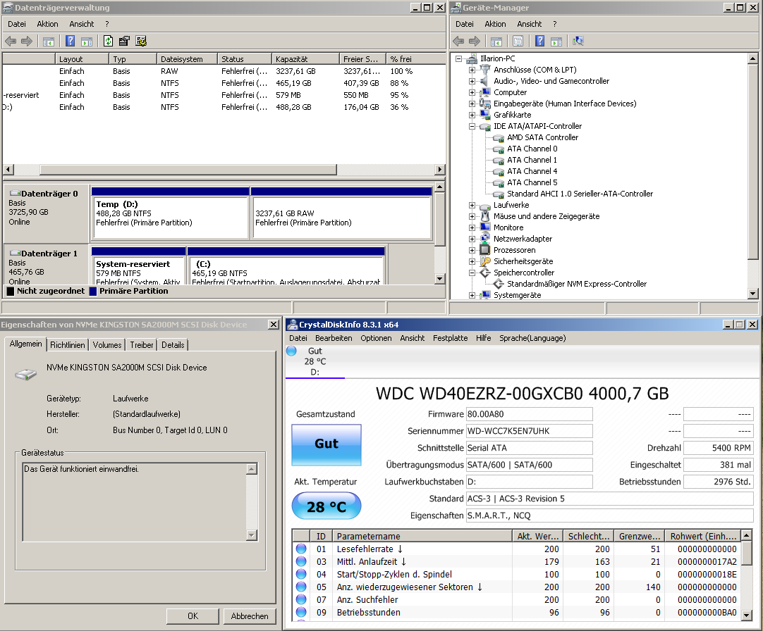This screenshot has height=631, width=763.
Task: Click Kingston disk drive icon in properties dialog
Action: [26, 375]
